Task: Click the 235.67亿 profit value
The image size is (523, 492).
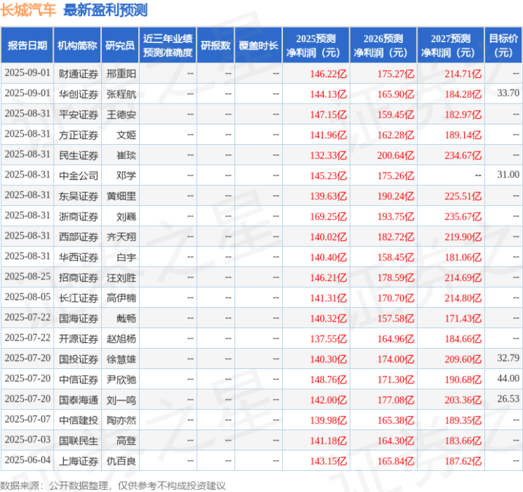Action: pyautogui.click(x=463, y=217)
